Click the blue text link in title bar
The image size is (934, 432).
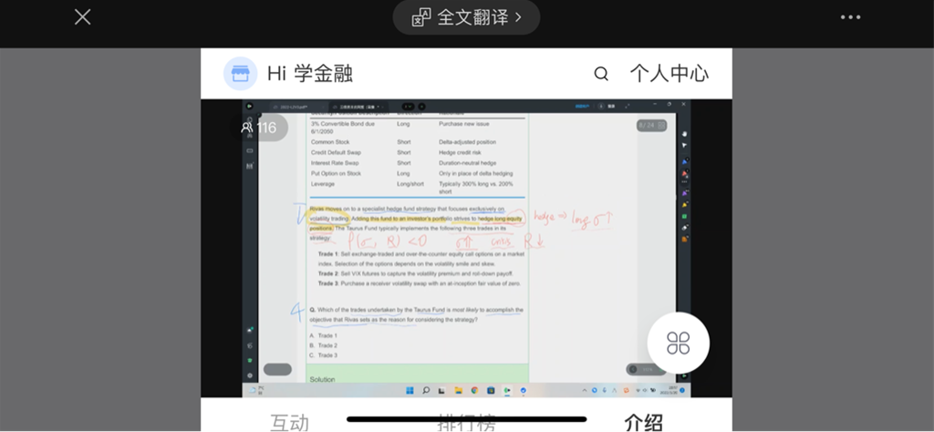coord(581,106)
